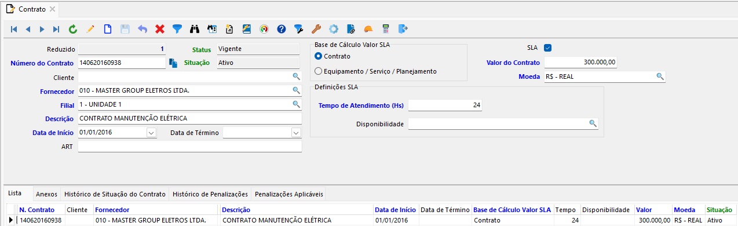Create a new record with blank page icon

108,28
